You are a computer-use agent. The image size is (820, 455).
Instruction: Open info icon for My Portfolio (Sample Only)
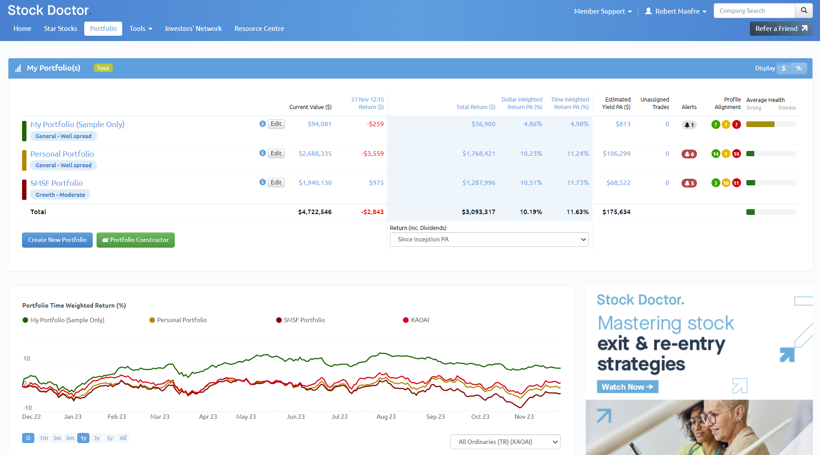[x=262, y=124]
